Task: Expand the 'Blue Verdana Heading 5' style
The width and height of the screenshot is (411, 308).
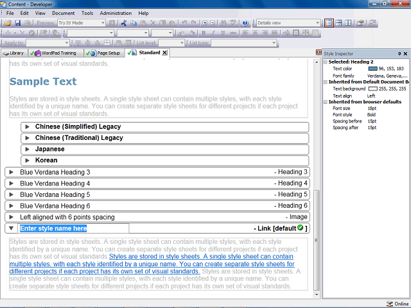Action: point(11,194)
